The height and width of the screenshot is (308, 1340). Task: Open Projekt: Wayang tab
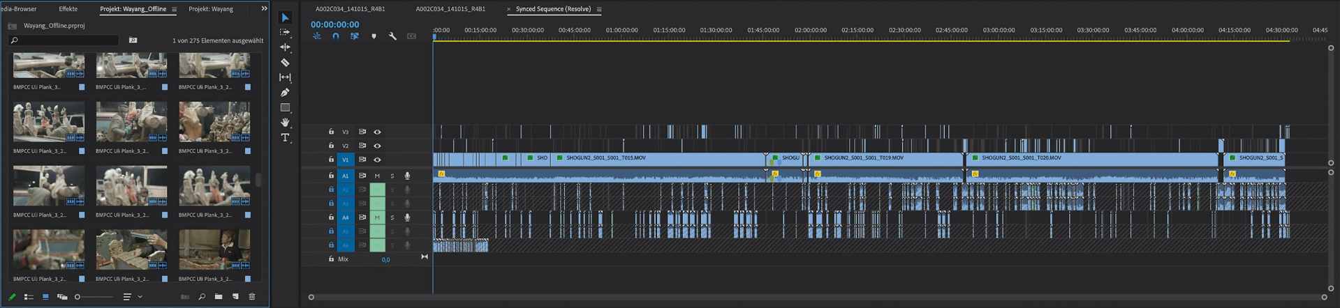click(211, 9)
